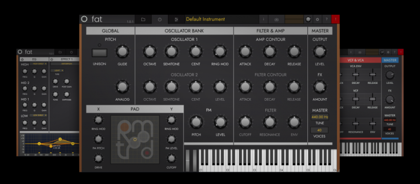Click the mixer sliders icon in top bar
Image resolution: width=420 pixels, height=184 pixels.
pyautogui.click(x=176, y=19)
